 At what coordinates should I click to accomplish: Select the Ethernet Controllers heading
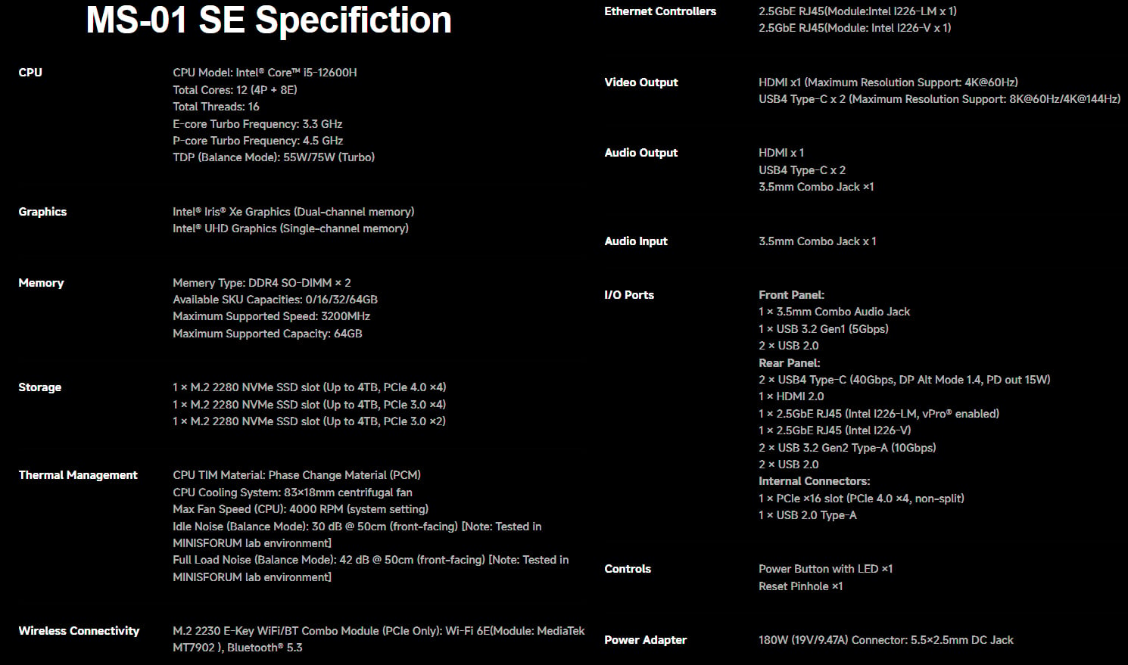click(660, 11)
